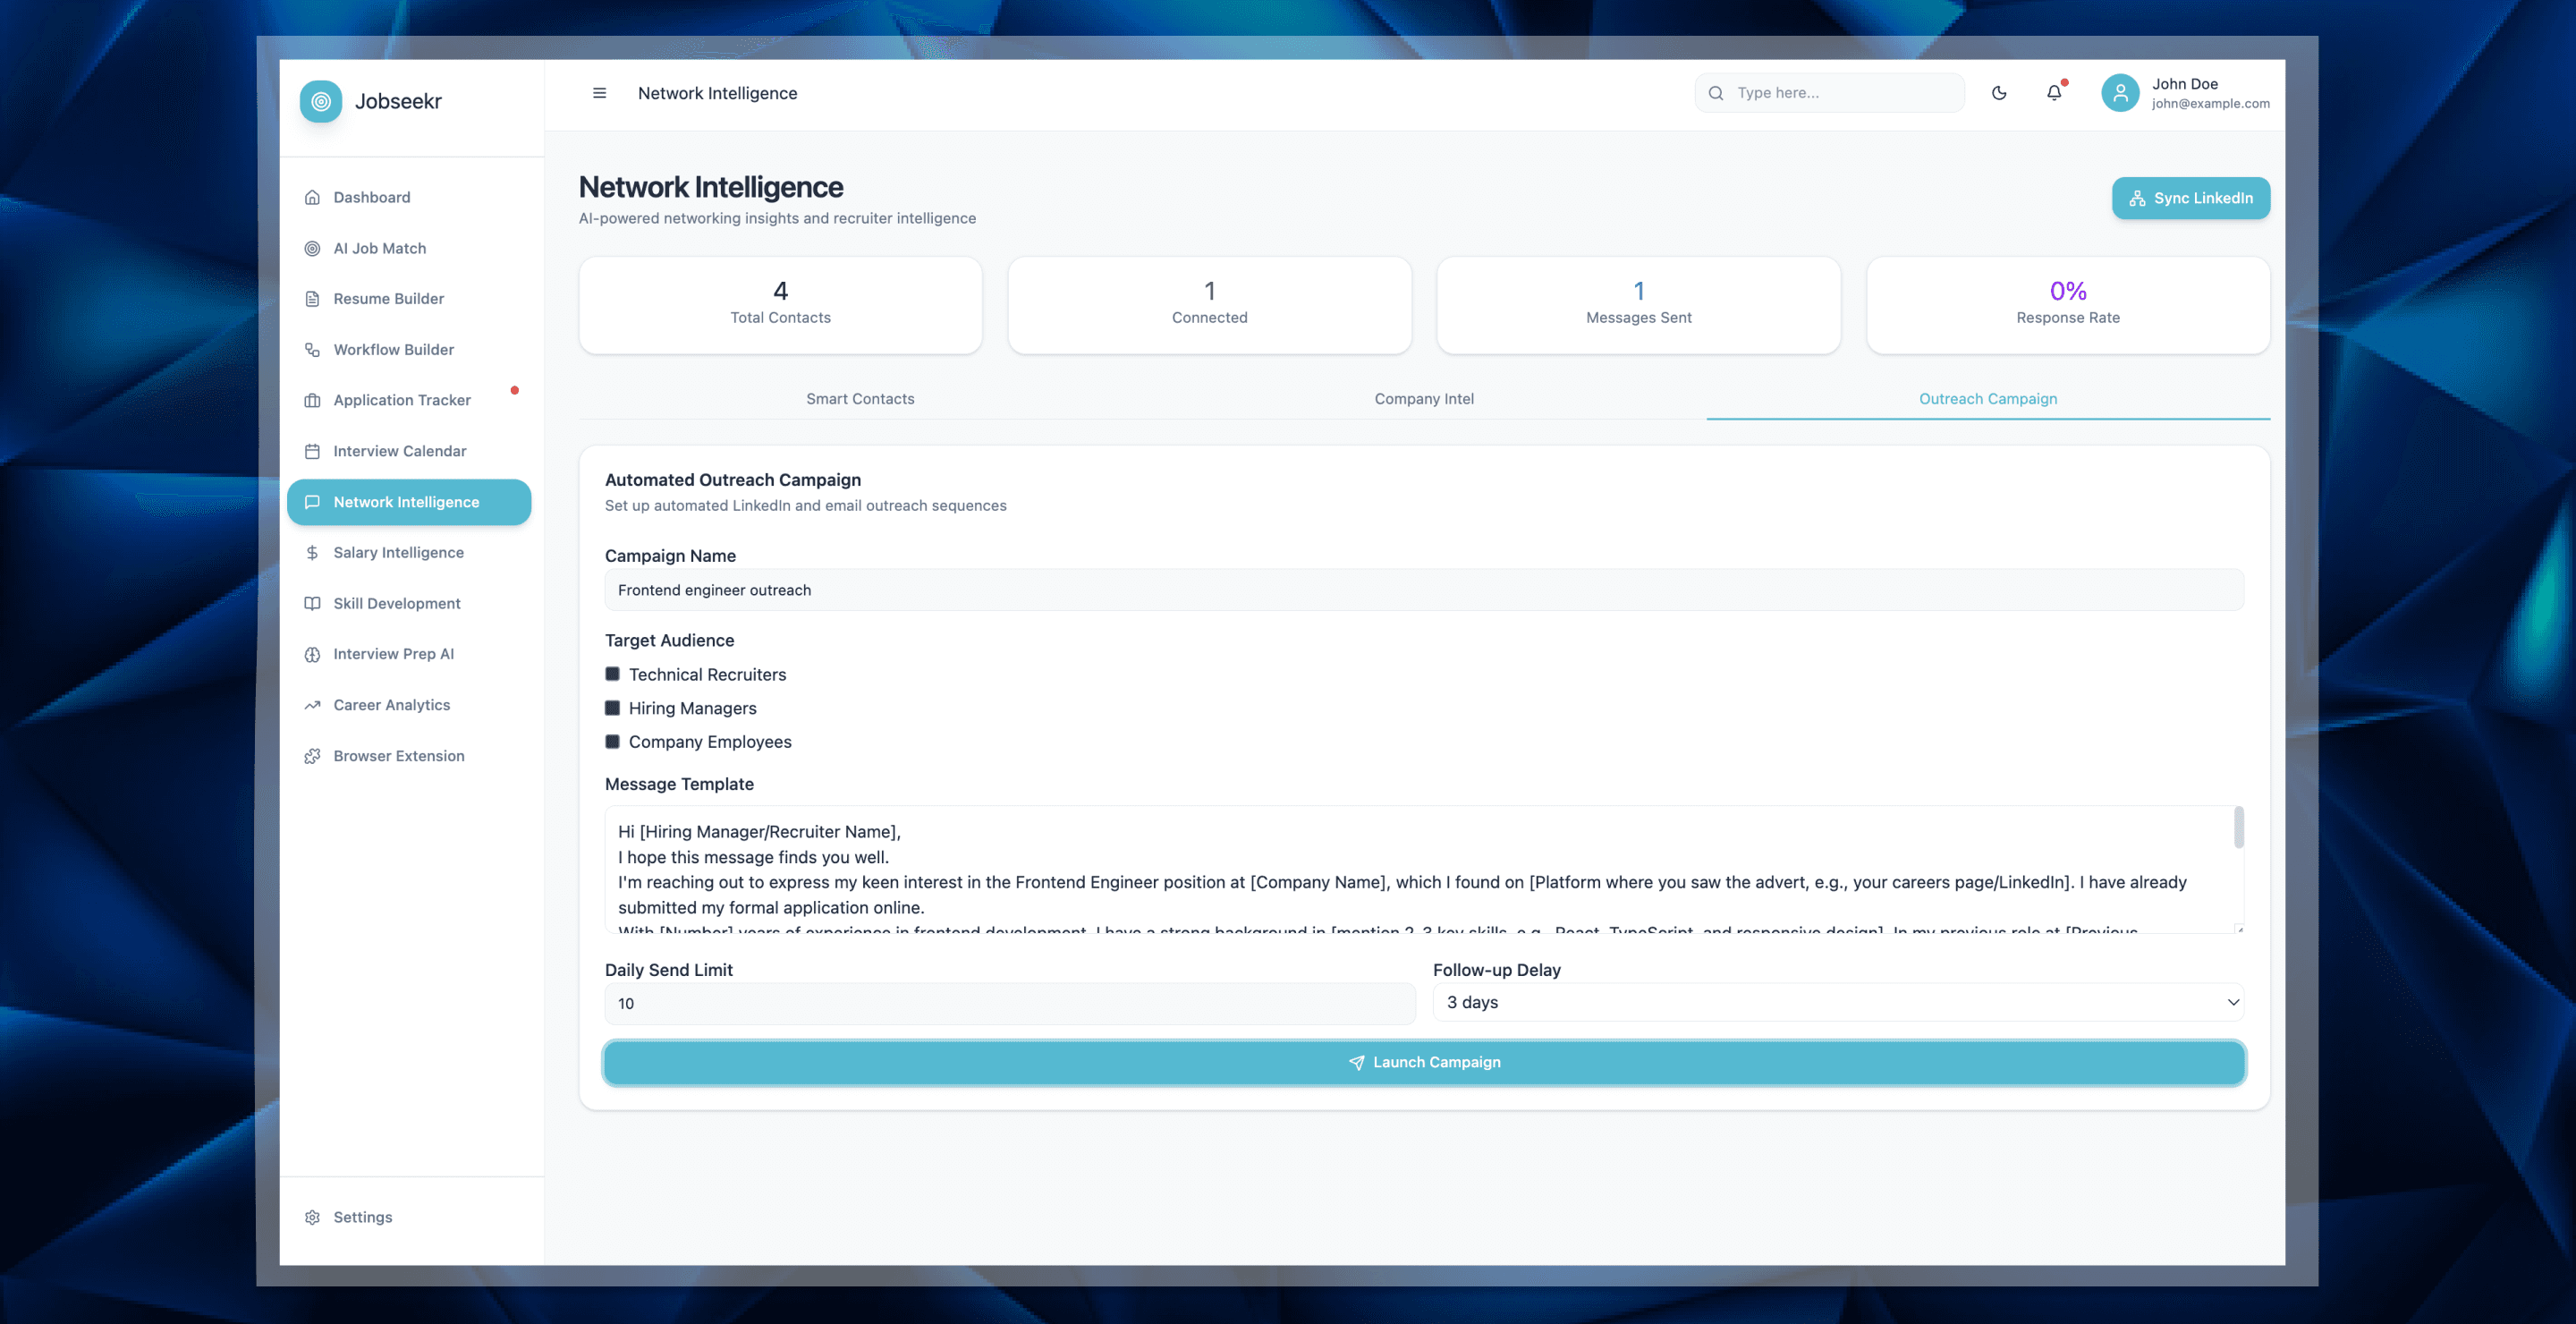Click Career Analytics trend icon
This screenshot has height=1324, width=2576.
click(x=313, y=705)
